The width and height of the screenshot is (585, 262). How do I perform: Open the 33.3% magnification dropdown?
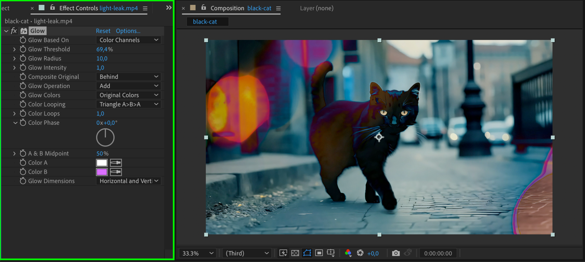(x=198, y=253)
